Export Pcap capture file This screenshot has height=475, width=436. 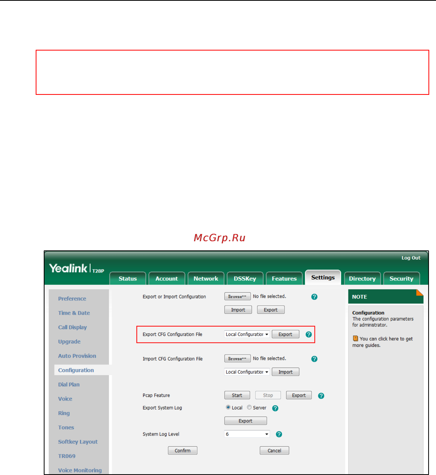click(x=299, y=395)
